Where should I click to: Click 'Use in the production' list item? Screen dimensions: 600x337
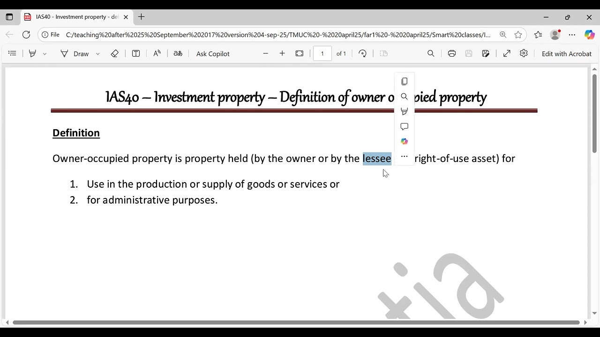pyautogui.click(x=213, y=184)
